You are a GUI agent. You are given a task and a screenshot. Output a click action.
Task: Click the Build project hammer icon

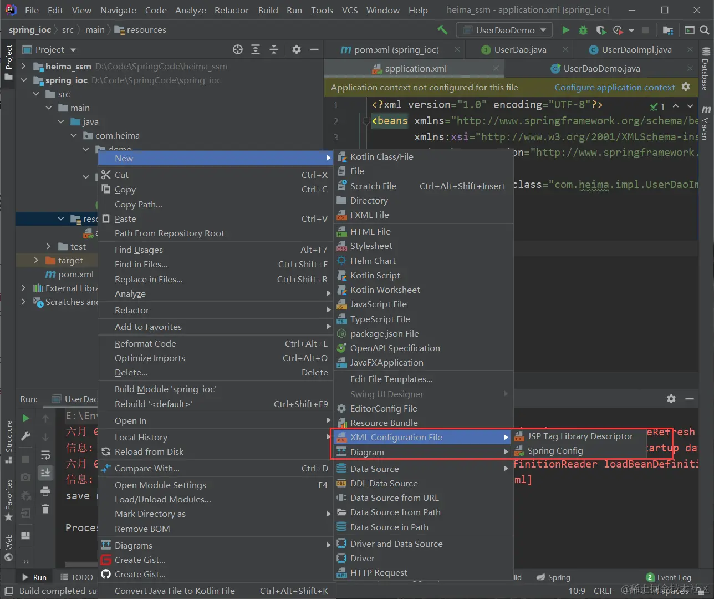(x=442, y=30)
